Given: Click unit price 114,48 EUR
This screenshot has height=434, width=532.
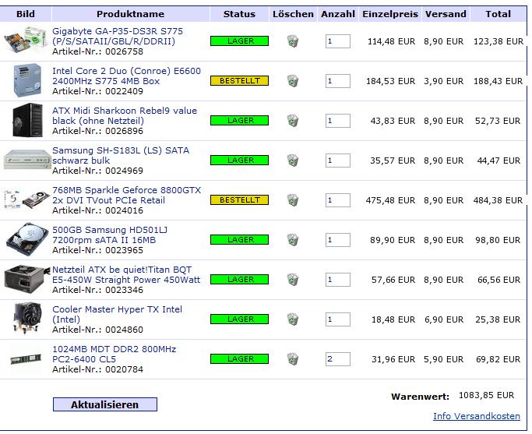Looking at the screenshot, I should click(392, 41).
